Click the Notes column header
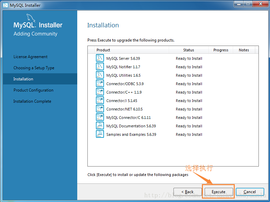Screen dimensions: 270x202 point(244,50)
